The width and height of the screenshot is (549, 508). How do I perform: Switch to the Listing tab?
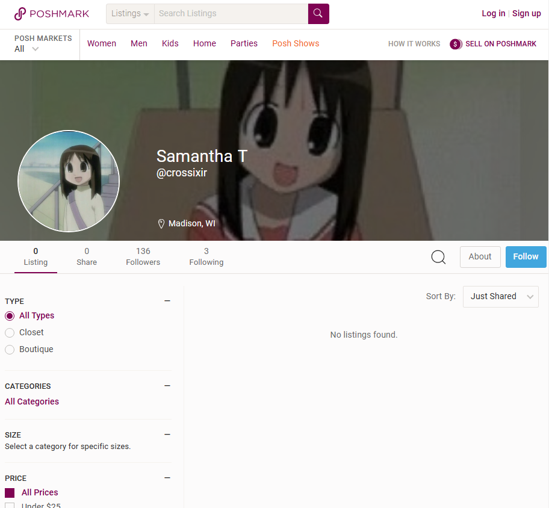(x=36, y=256)
